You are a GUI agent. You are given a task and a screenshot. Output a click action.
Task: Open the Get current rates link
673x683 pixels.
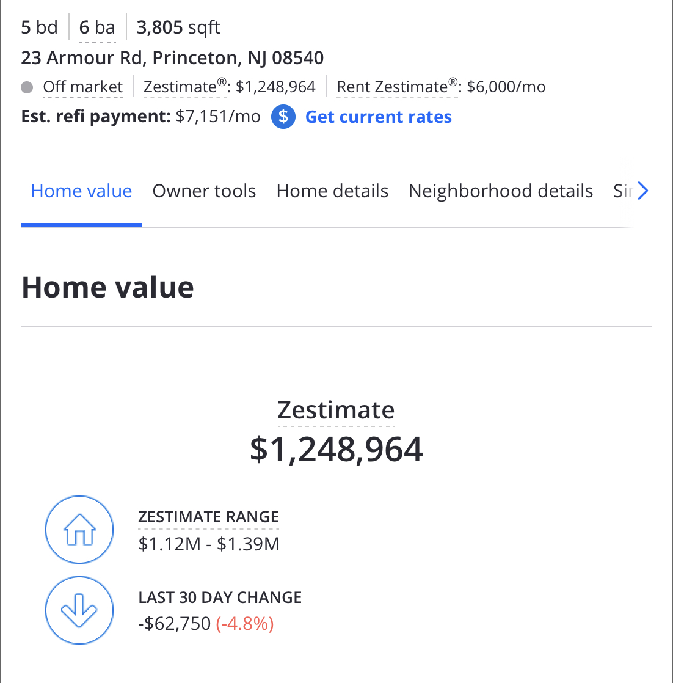tap(378, 117)
